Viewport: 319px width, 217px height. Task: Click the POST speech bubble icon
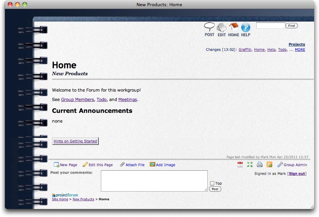209,27
